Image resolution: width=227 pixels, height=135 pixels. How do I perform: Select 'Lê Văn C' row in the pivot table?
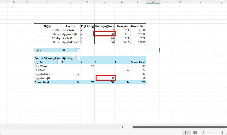point(48,70)
